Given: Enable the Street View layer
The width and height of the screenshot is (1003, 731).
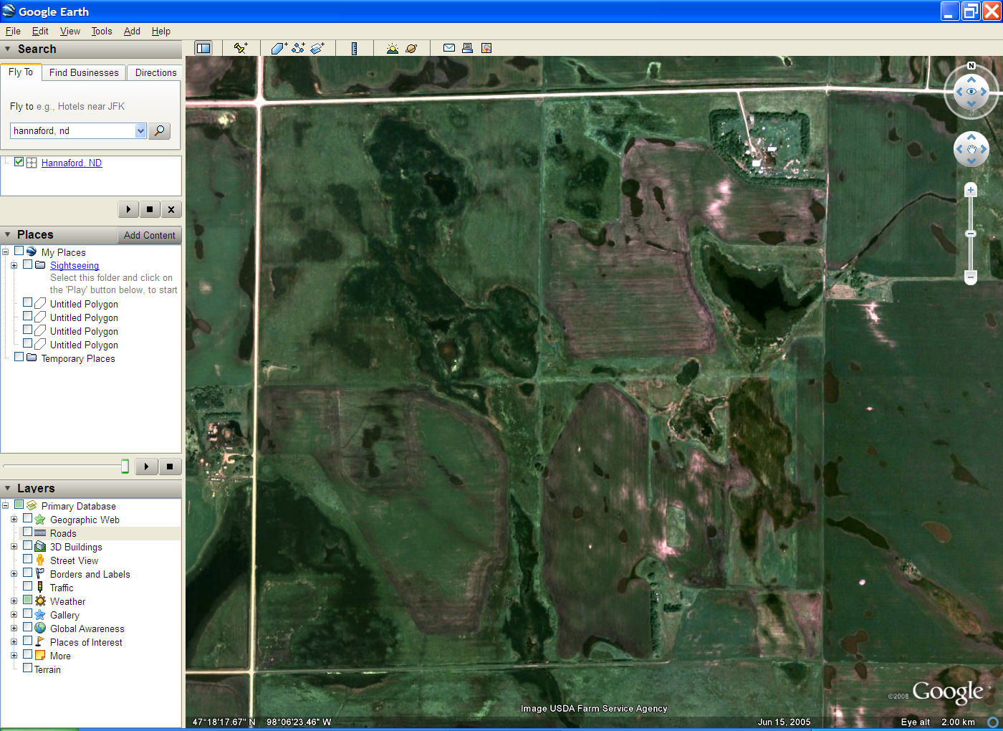Looking at the screenshot, I should click(27, 559).
